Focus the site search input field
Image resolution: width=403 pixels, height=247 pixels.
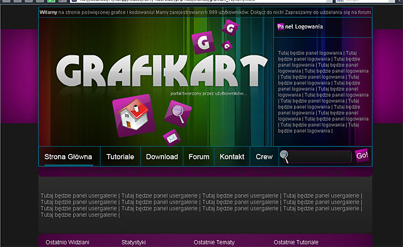click(321, 156)
